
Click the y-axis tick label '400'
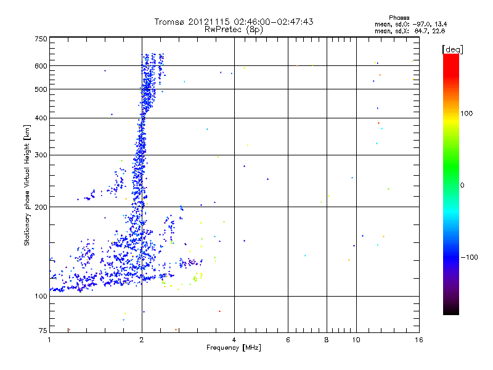[41, 118]
